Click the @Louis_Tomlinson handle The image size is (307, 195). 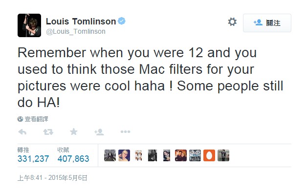click(76, 31)
